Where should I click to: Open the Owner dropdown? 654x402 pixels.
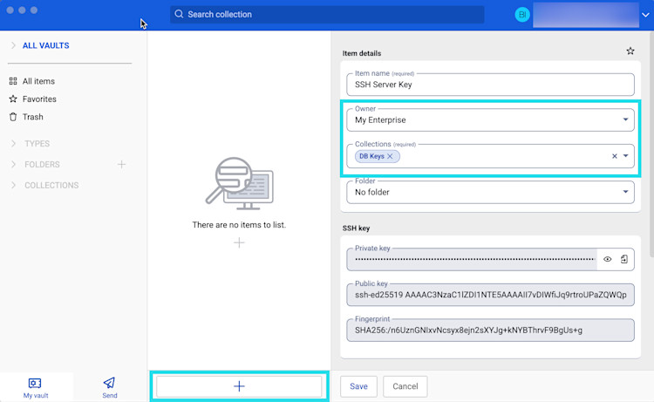pos(625,119)
